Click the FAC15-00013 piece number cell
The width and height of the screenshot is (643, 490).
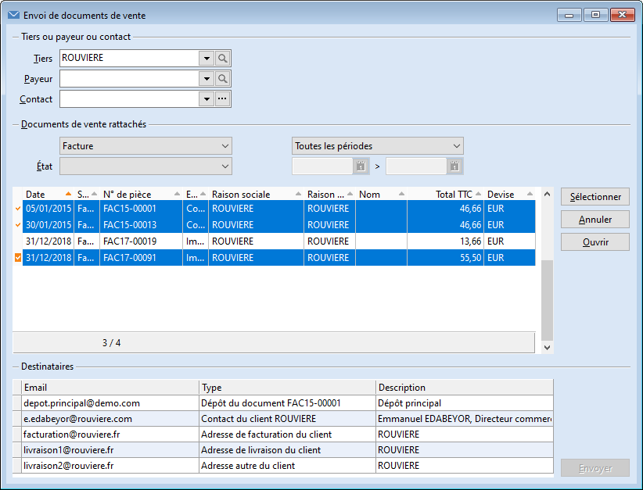(x=141, y=225)
